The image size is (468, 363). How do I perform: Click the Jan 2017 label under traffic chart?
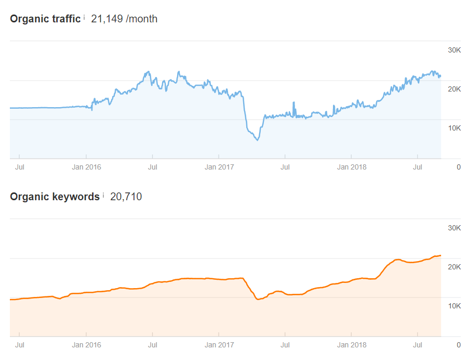pyautogui.click(x=219, y=167)
